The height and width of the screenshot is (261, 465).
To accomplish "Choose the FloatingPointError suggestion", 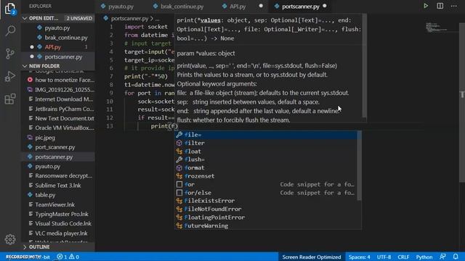I will point(266,217).
